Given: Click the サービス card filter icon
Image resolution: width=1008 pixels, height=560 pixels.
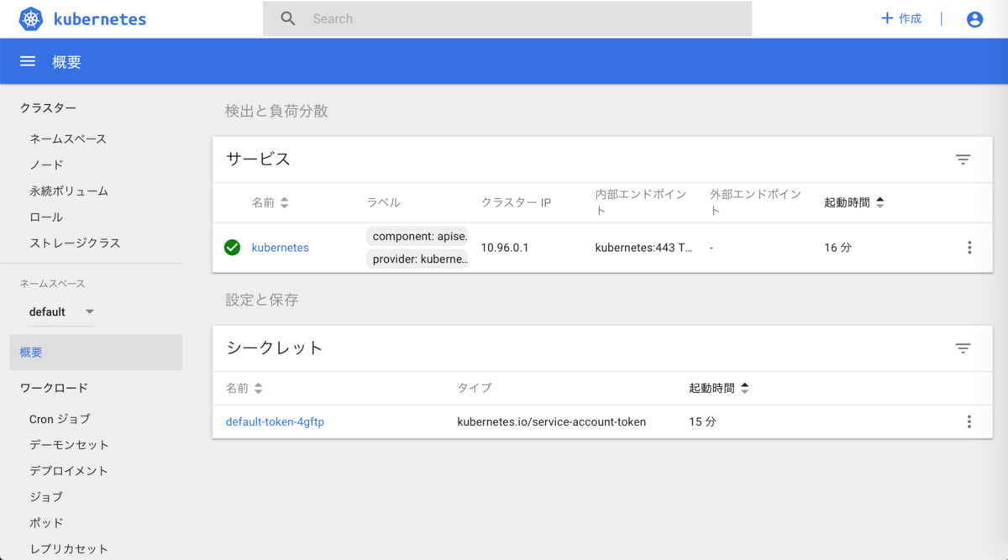Looking at the screenshot, I should [x=963, y=160].
